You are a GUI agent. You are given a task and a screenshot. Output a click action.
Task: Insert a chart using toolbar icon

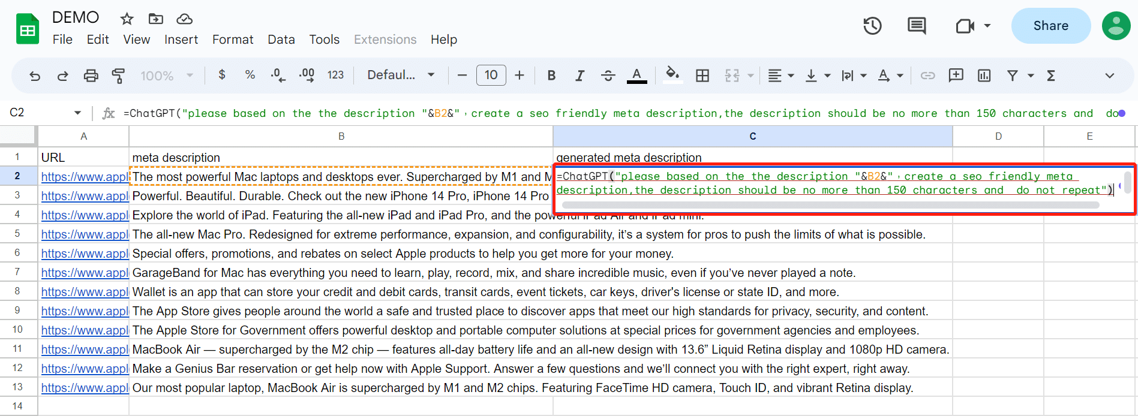[x=984, y=76]
